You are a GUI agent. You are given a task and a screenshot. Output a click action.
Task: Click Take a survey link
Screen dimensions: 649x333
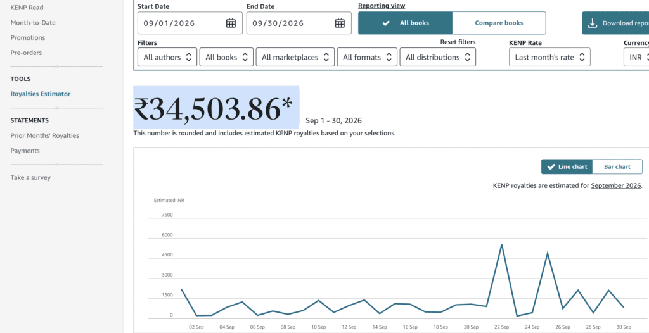[x=30, y=177]
